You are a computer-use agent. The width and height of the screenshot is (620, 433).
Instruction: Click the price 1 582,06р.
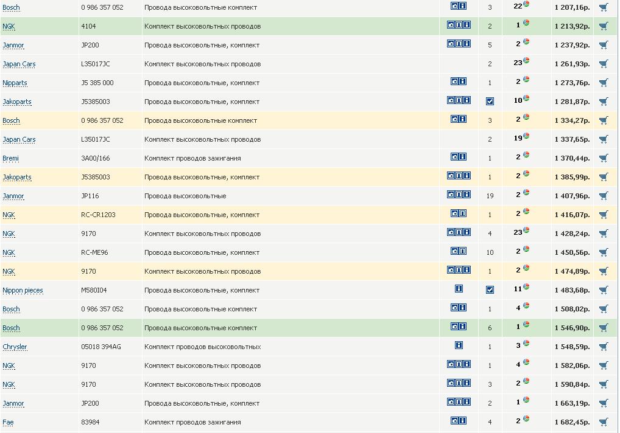coord(572,365)
